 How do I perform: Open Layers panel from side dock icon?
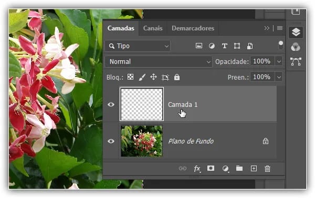pyautogui.click(x=296, y=32)
